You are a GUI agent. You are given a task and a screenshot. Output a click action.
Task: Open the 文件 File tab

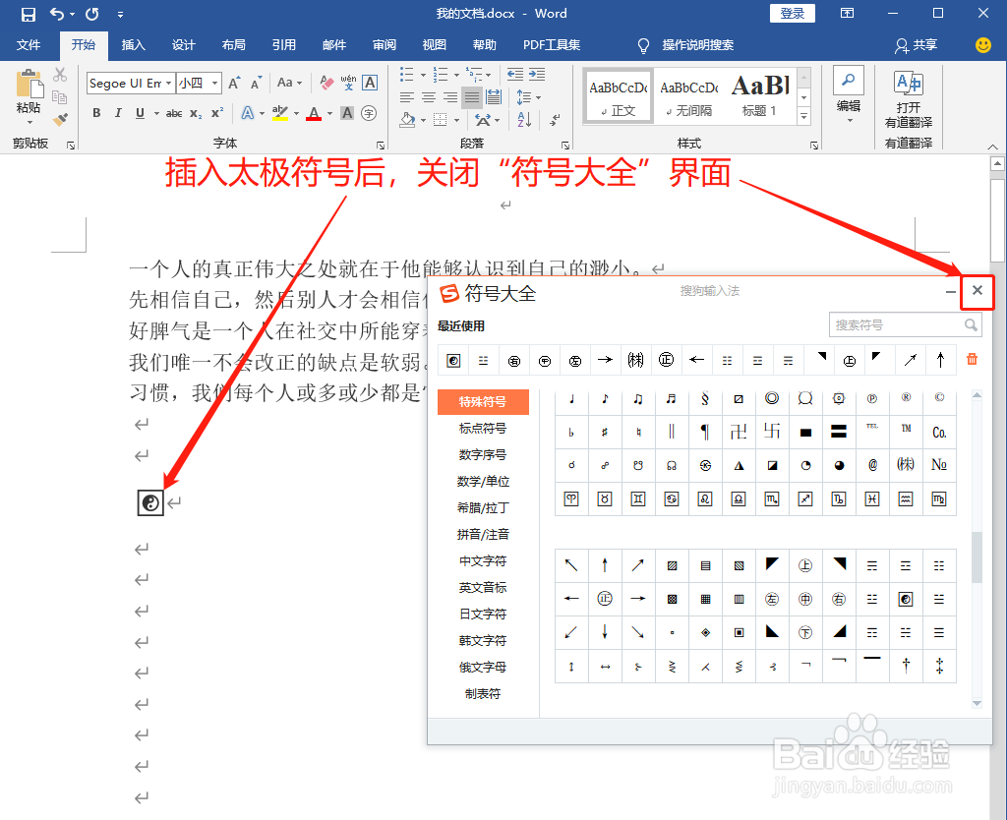pyautogui.click(x=29, y=45)
